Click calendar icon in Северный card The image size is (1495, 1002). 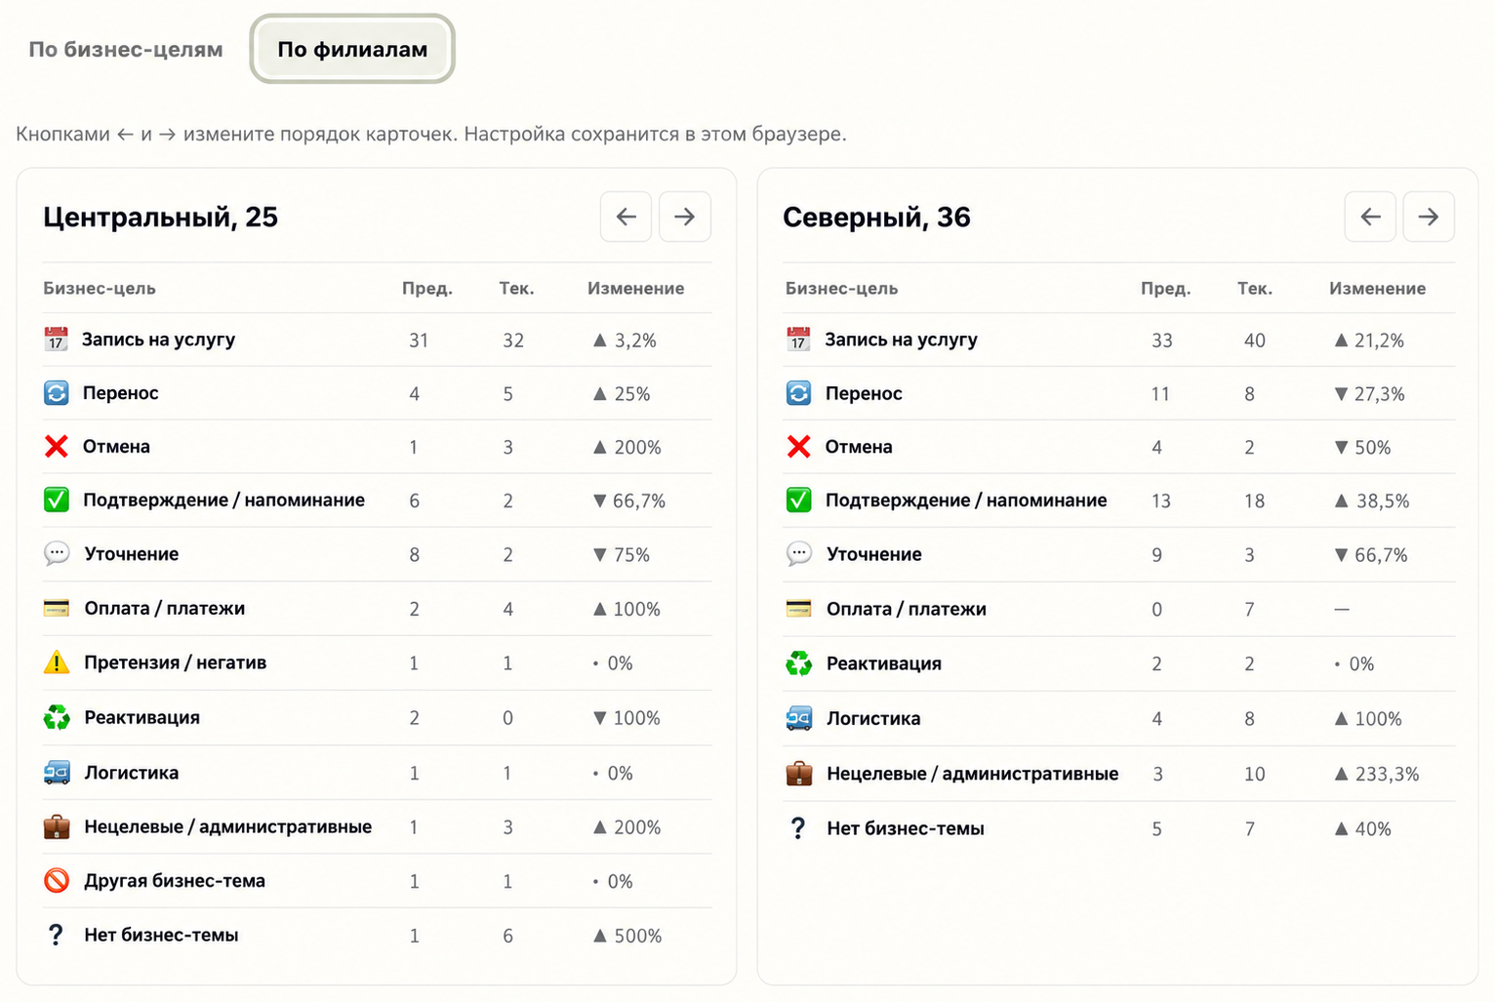pyautogui.click(x=799, y=340)
